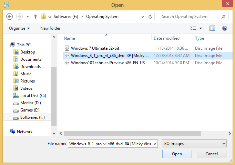Image resolution: width=235 pixels, height=165 pixels.
Task: Open the Documents folder
Action: tap(28, 59)
